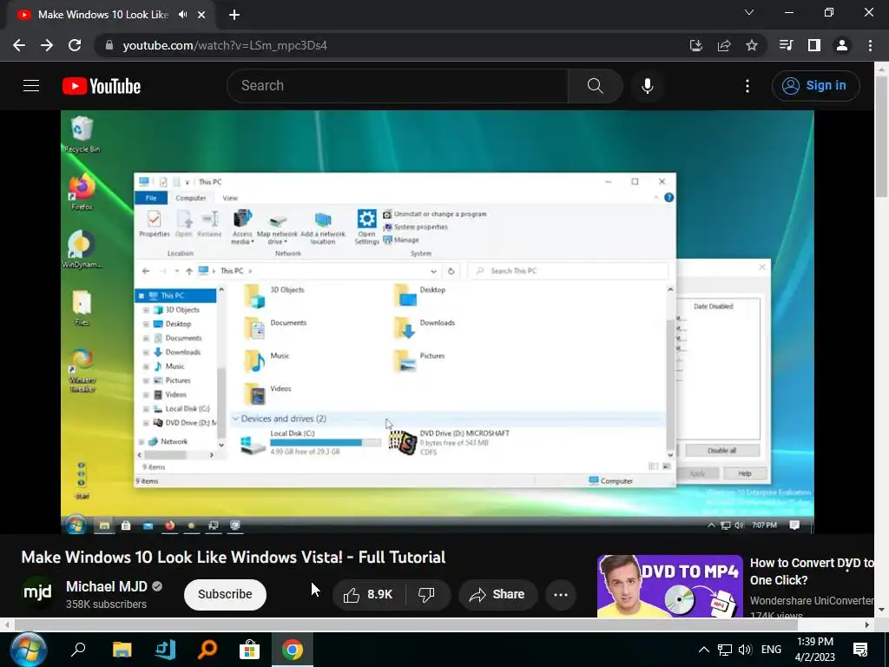889x667 pixels.
Task: Open Chrome three-dot menu
Action: click(870, 45)
